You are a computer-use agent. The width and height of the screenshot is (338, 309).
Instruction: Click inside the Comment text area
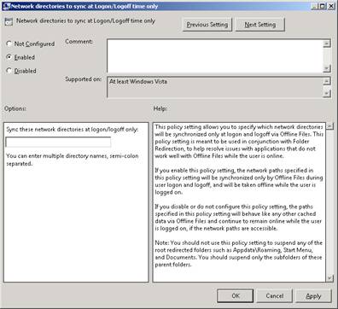215,56
